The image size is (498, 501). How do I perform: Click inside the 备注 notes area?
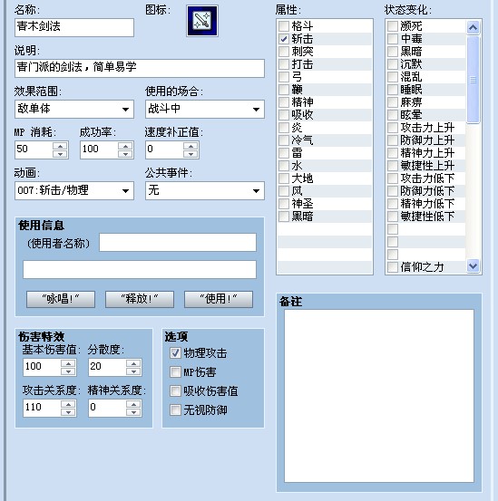click(x=379, y=396)
